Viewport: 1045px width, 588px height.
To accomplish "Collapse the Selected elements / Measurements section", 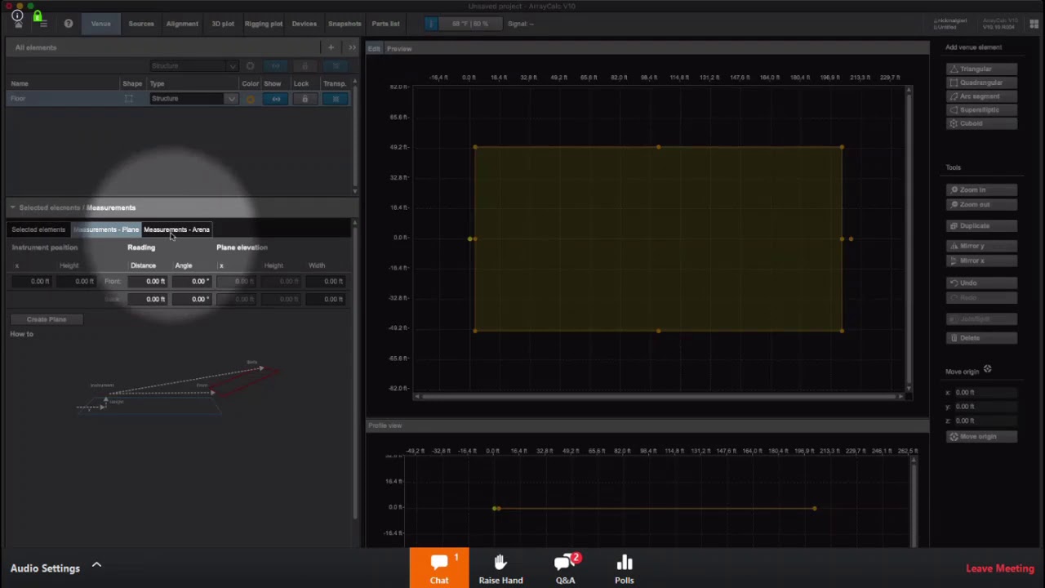I will [12, 207].
